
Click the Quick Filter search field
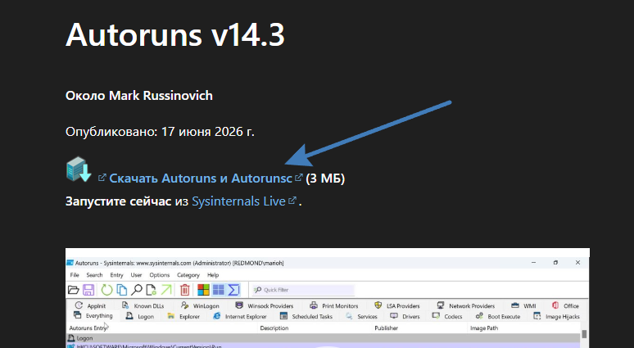click(303, 290)
